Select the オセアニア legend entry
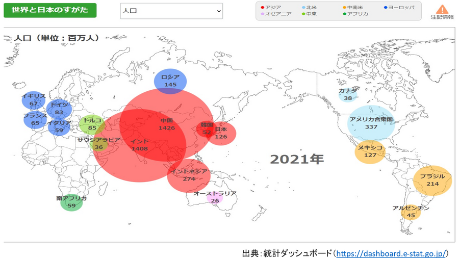The height and width of the screenshot is (258, 459). point(276,14)
